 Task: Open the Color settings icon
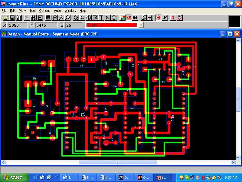[x=123, y=18]
